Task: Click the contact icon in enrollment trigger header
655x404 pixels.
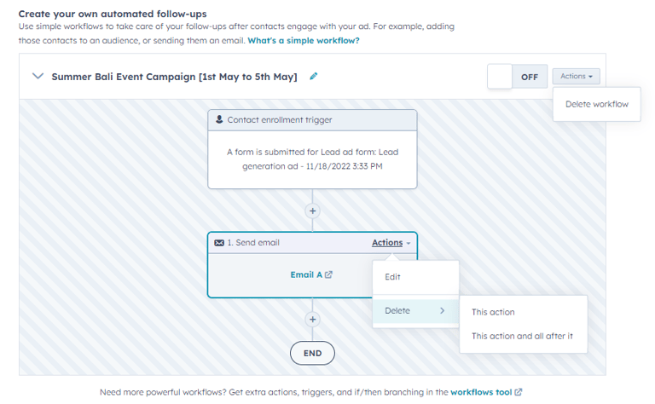Action: (x=219, y=120)
